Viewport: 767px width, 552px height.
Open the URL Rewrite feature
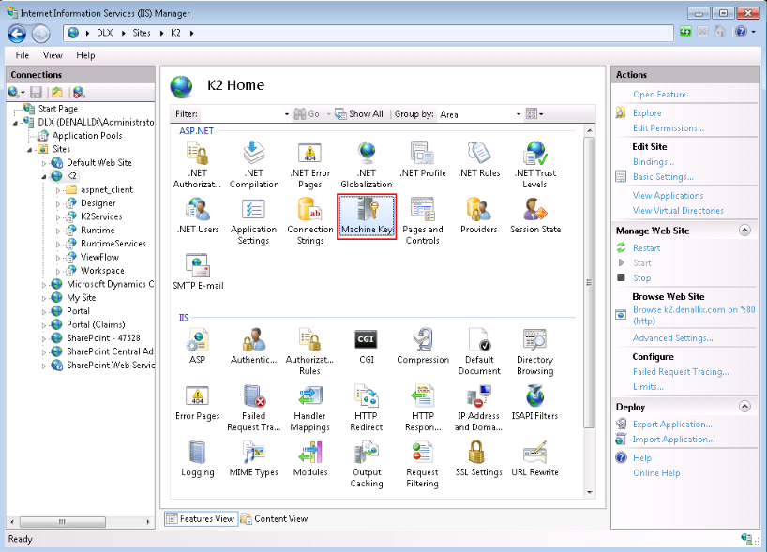click(x=534, y=459)
